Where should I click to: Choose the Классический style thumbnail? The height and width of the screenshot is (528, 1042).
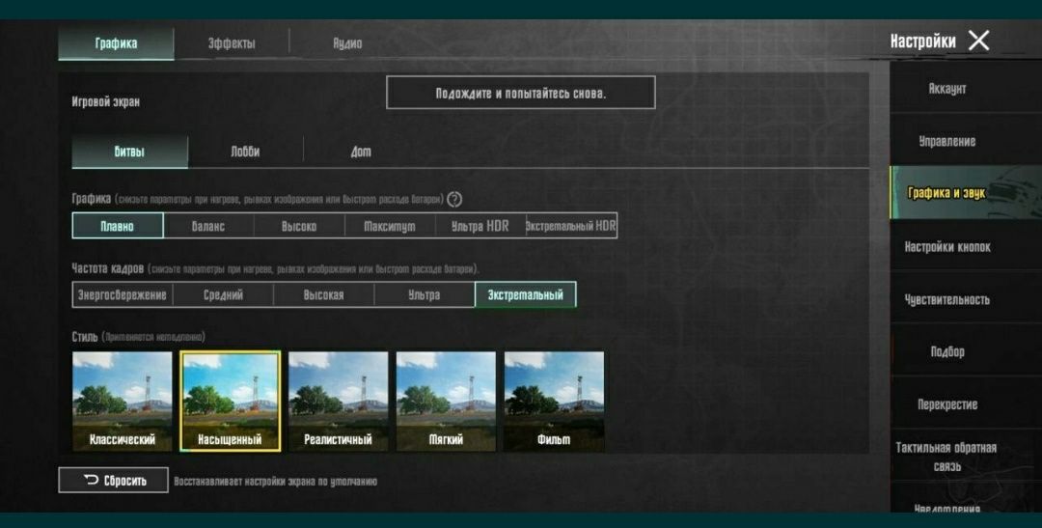pos(123,402)
